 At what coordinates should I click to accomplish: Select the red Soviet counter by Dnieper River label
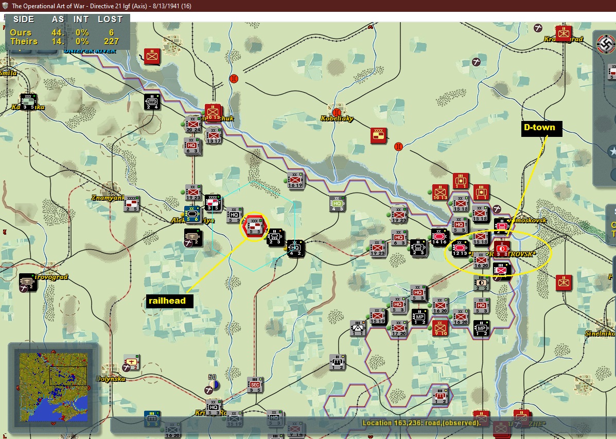(152, 56)
